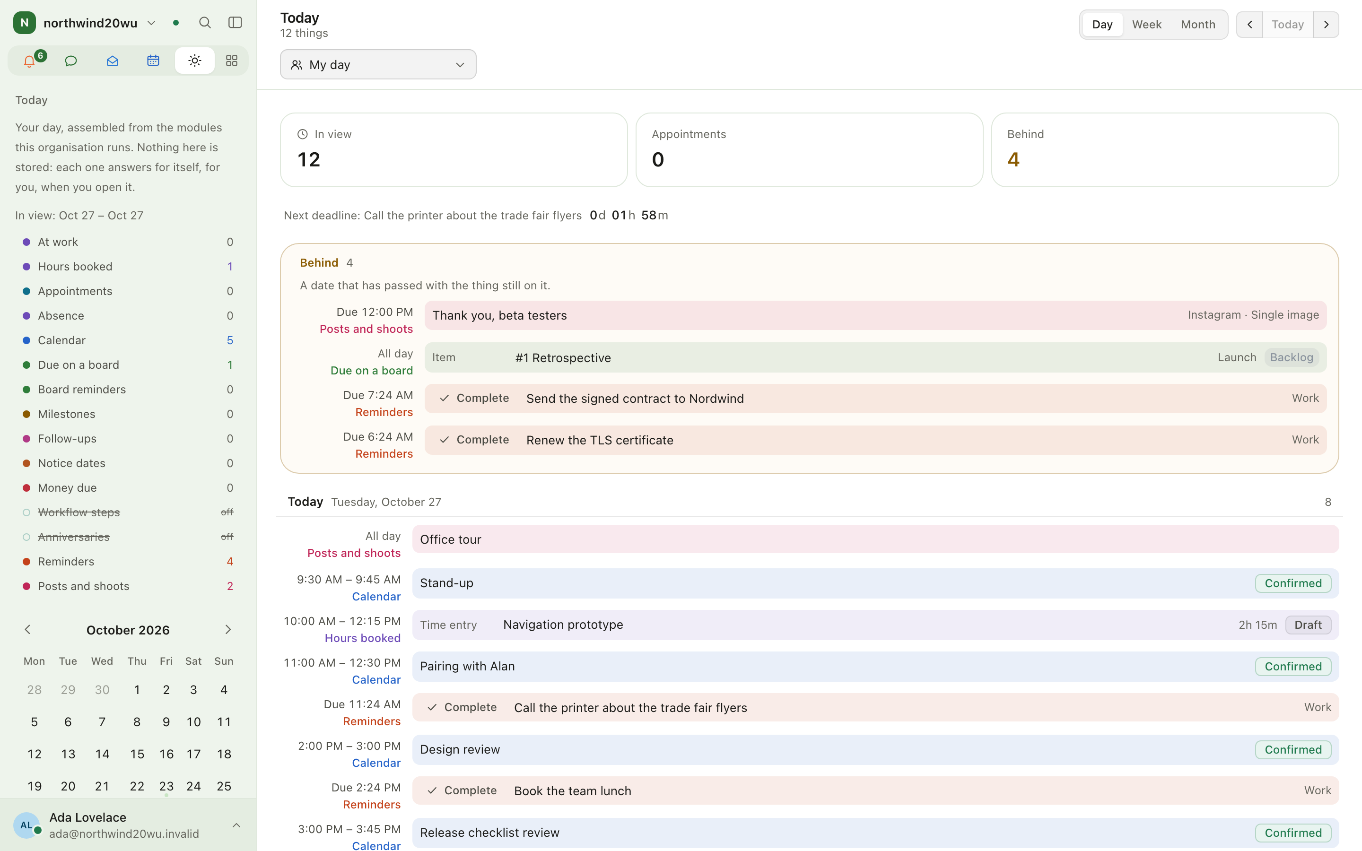Open the Office tour all-day item

click(x=875, y=539)
